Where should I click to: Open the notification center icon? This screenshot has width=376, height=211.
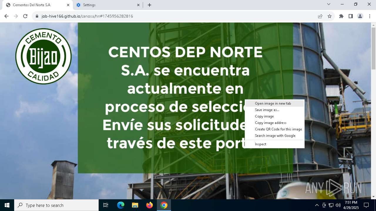pyautogui.click(x=366, y=205)
